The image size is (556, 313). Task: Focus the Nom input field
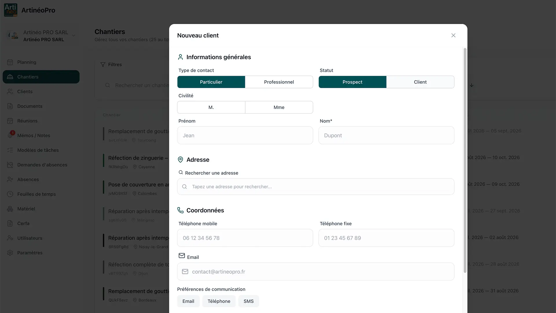tap(386, 135)
